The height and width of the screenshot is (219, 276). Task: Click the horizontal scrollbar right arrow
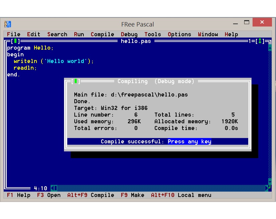267,188
